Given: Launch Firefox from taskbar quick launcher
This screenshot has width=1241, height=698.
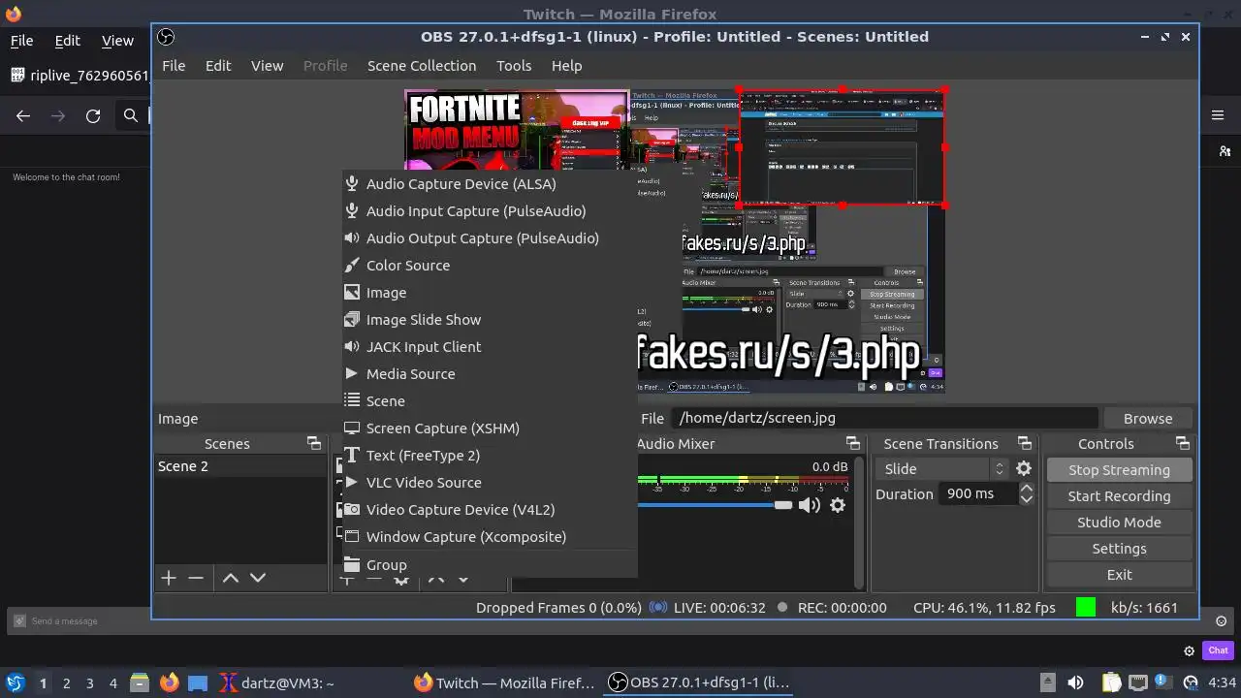Looking at the screenshot, I should (170, 682).
